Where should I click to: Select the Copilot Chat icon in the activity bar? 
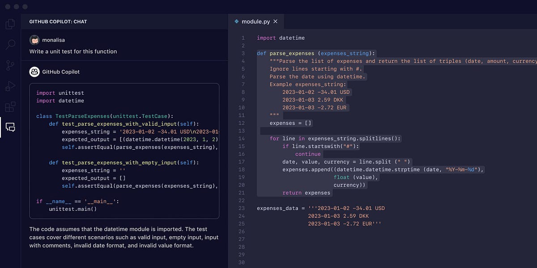[x=10, y=128]
